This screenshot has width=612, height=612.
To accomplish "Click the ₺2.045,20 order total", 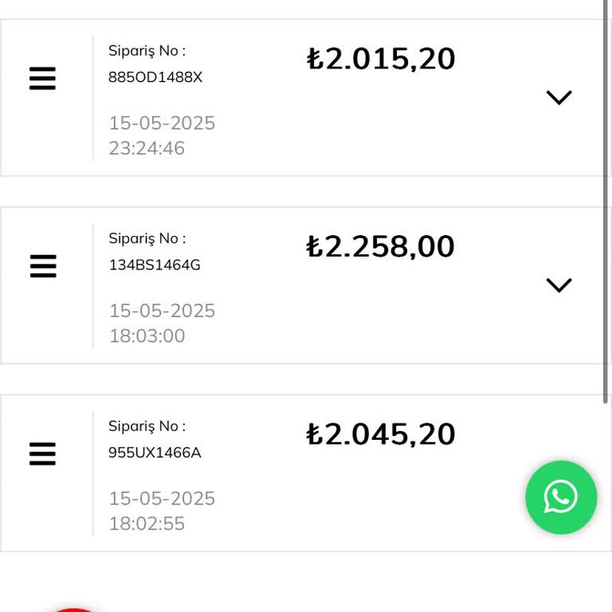I will click(381, 434).
